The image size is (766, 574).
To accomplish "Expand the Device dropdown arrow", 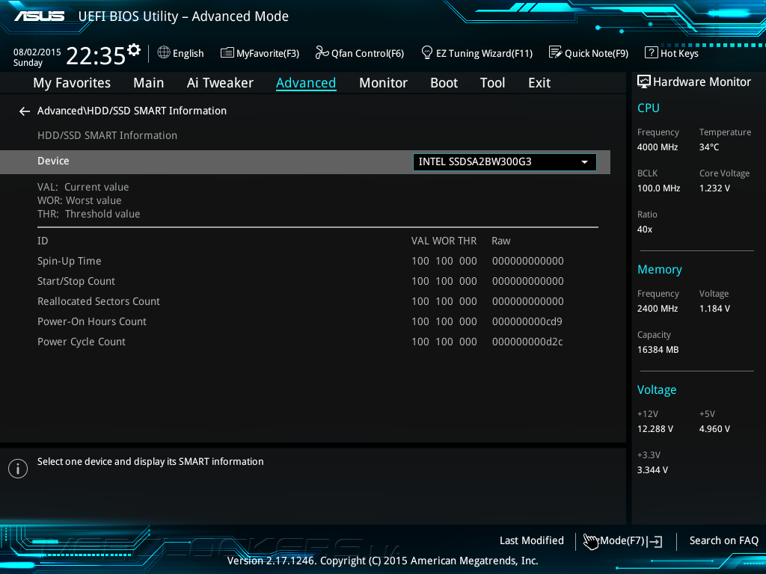I will click(x=584, y=162).
